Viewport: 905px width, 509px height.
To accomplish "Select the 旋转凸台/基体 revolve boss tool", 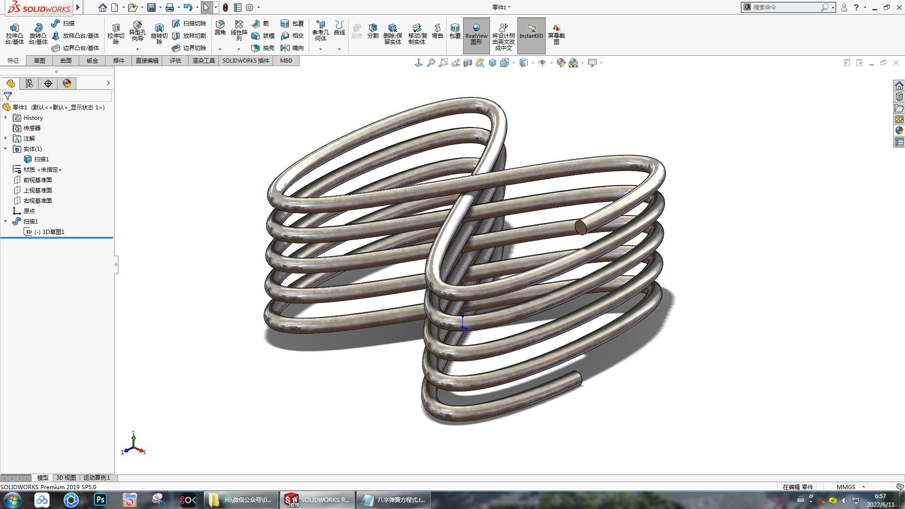I will pos(38,33).
